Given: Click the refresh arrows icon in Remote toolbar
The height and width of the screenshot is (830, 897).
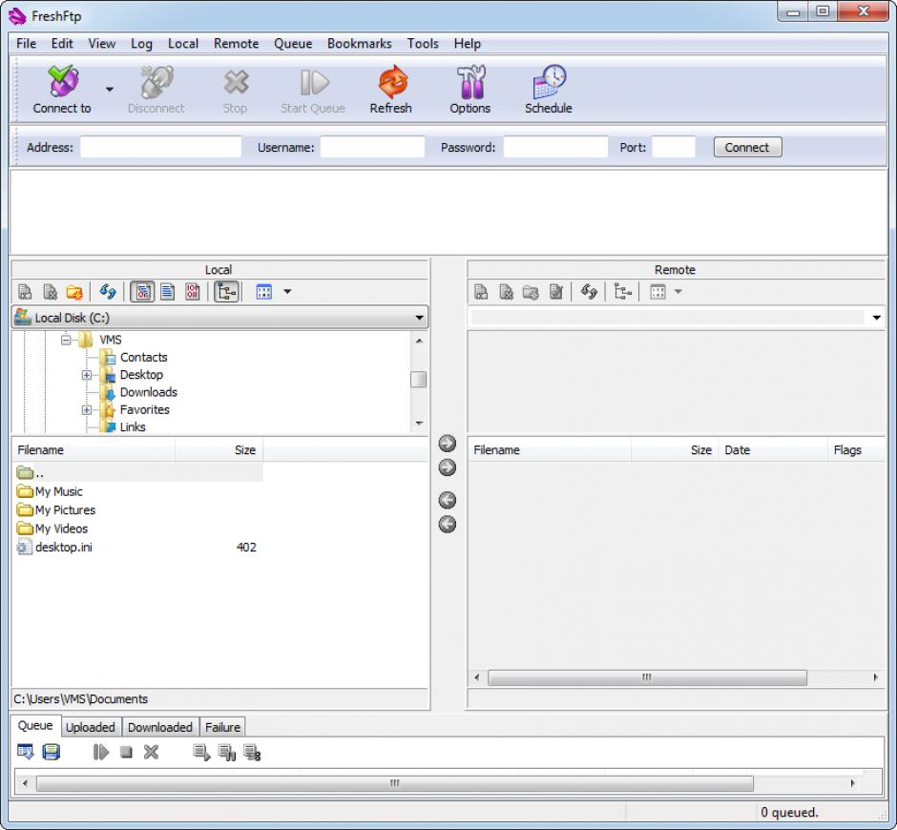Looking at the screenshot, I should pyautogui.click(x=589, y=292).
